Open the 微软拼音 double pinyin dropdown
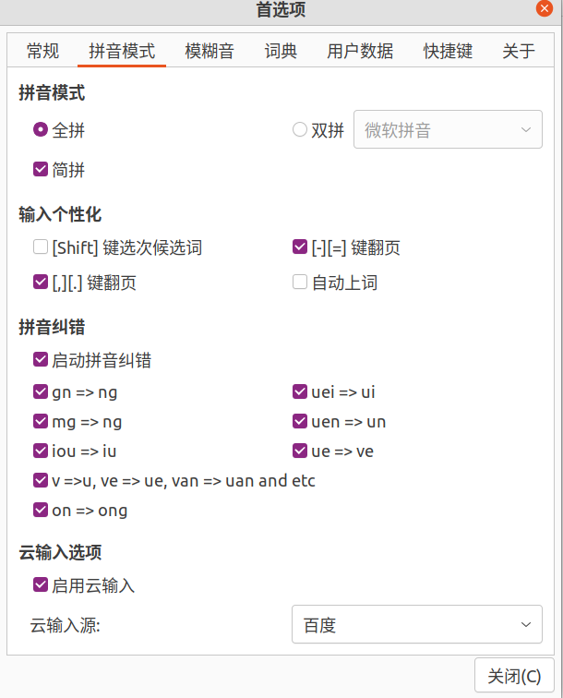Image resolution: width=563 pixels, height=698 pixels. pyautogui.click(x=448, y=129)
